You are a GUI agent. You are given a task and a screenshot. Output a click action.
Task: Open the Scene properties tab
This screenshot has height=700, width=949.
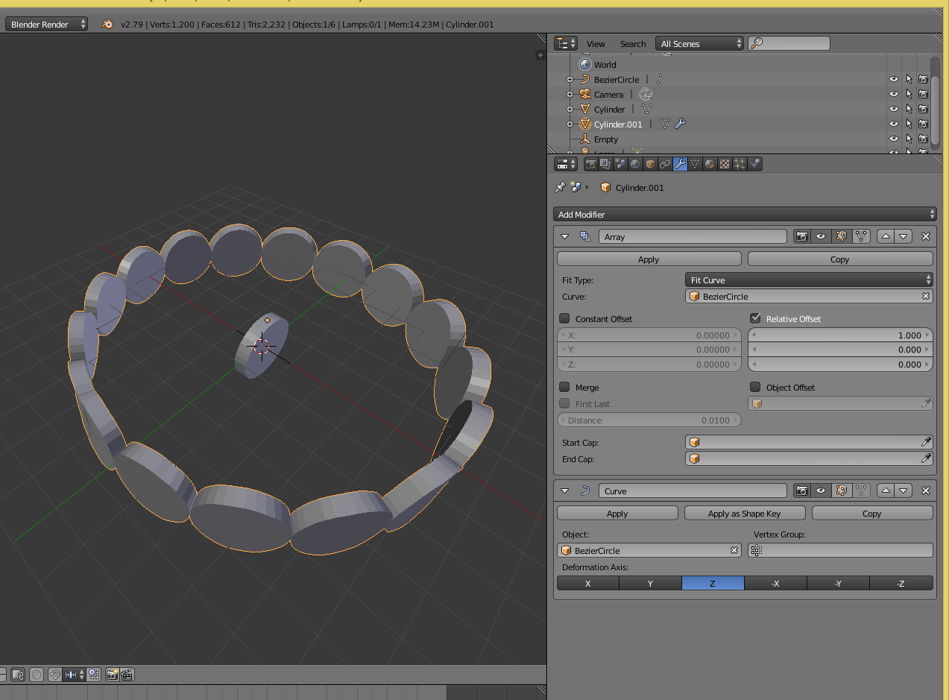pos(620,164)
